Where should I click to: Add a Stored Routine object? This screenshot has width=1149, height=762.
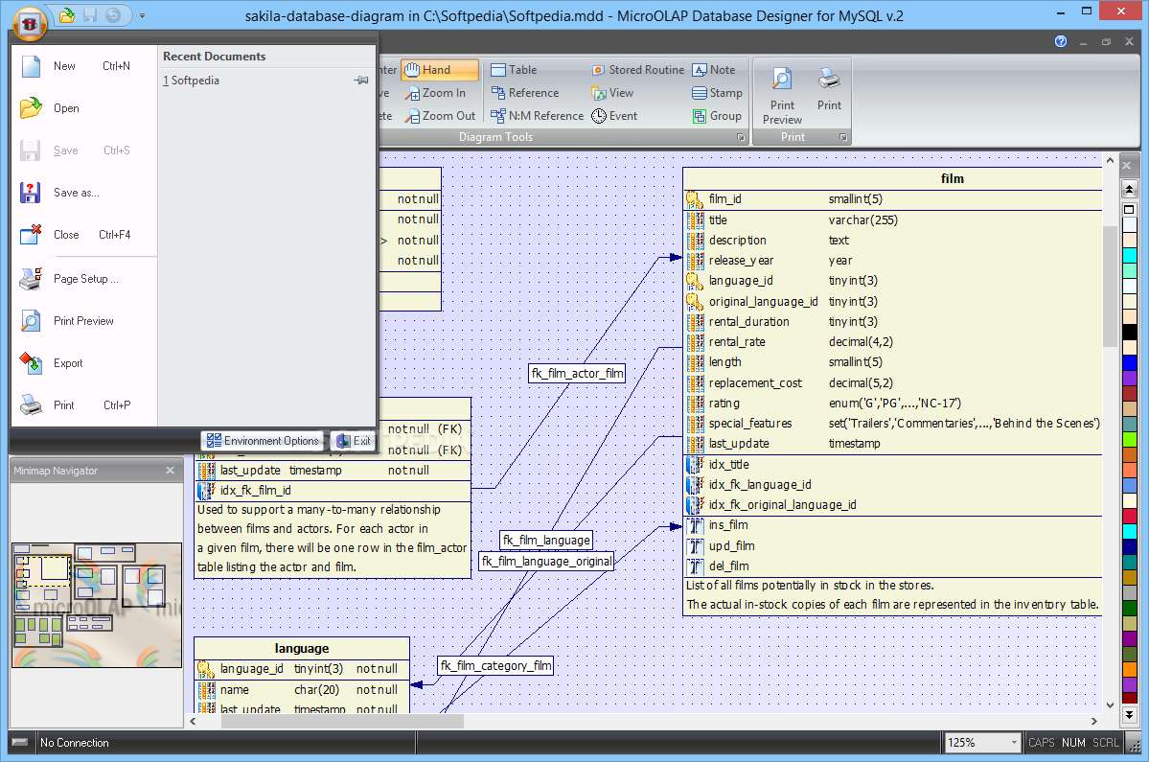click(637, 70)
